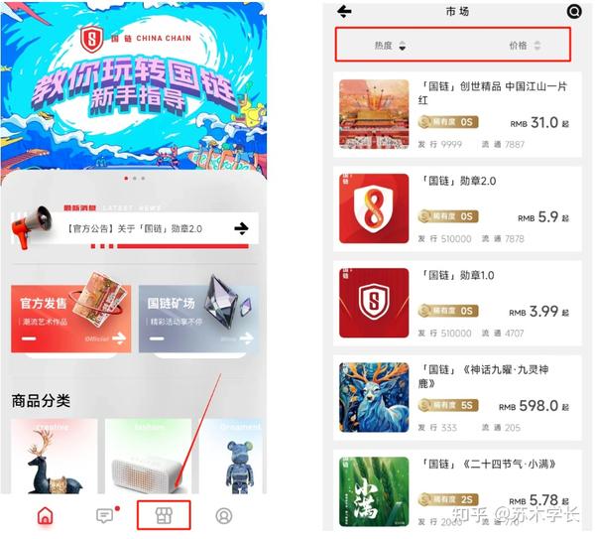This screenshot has height=539, width=595.
Task: Select the 「国链」勋章1.0 thumbnail
Action: point(374,303)
